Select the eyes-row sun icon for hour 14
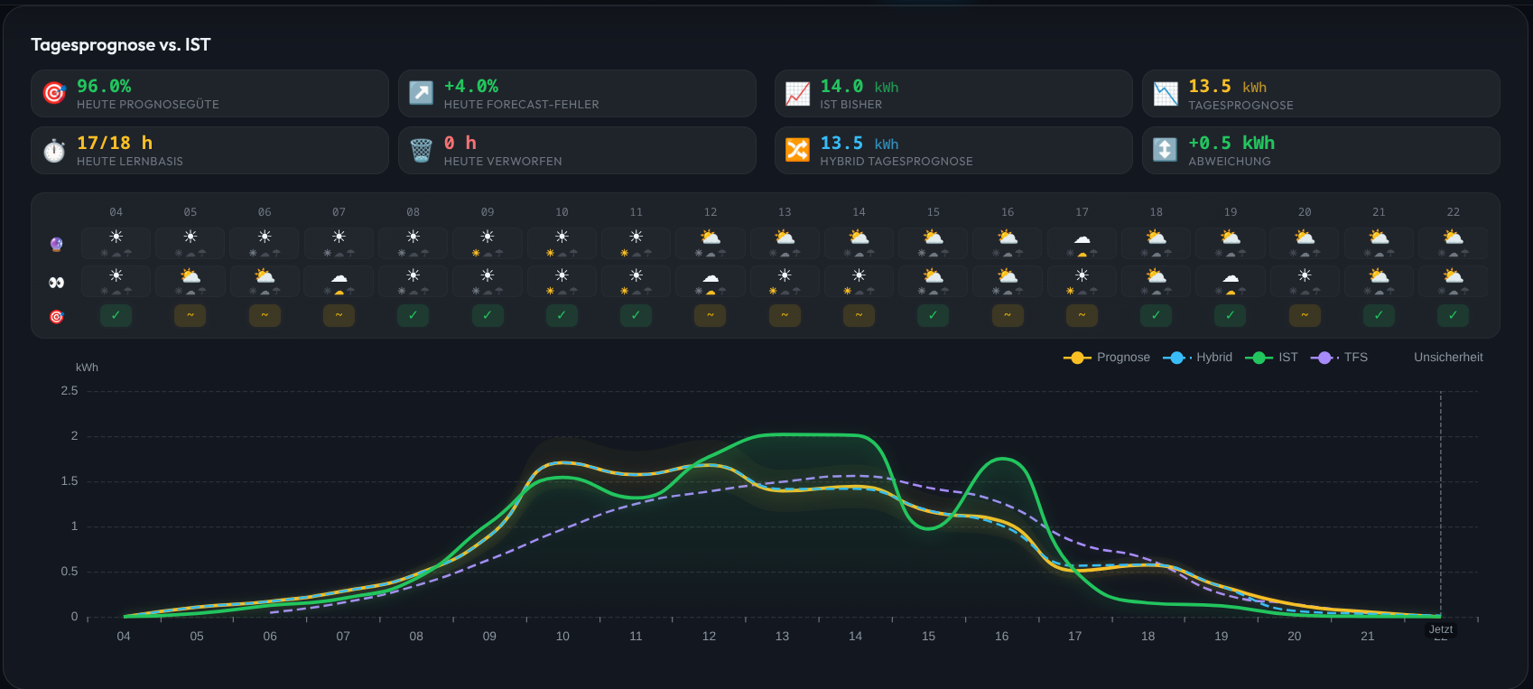Screen dimensions: 1533x689 point(859,275)
